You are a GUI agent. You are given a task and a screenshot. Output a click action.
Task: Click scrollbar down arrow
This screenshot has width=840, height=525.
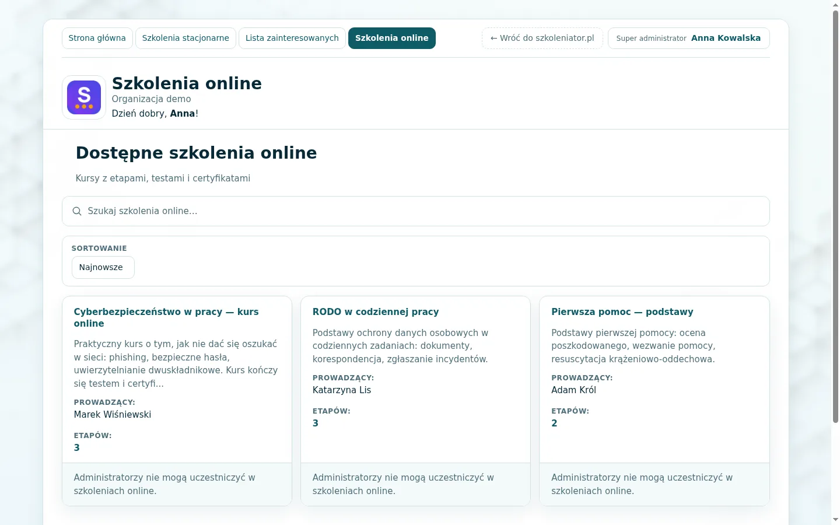835,520
